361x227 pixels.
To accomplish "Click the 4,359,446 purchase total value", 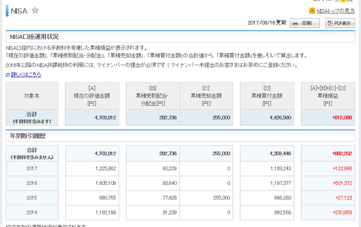I will coord(280,153).
